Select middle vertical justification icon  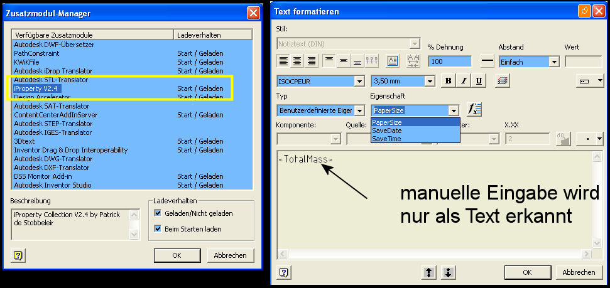coord(343,61)
